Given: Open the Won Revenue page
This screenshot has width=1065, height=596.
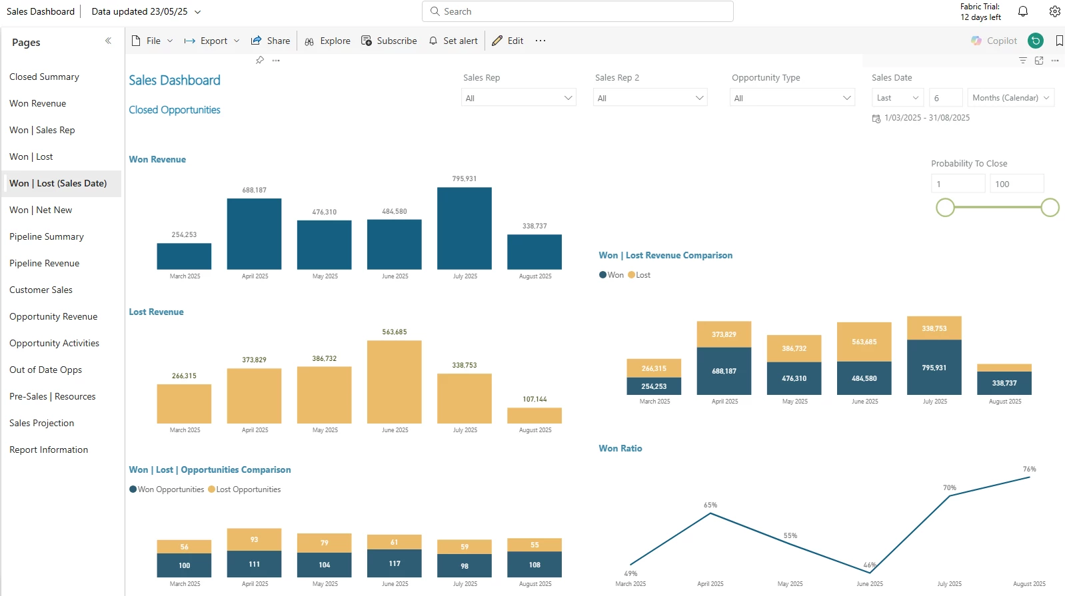Looking at the screenshot, I should click(61, 103).
